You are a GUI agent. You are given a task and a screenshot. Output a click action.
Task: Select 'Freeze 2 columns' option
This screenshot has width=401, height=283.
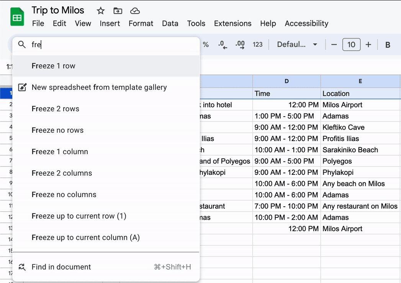[x=106, y=173]
